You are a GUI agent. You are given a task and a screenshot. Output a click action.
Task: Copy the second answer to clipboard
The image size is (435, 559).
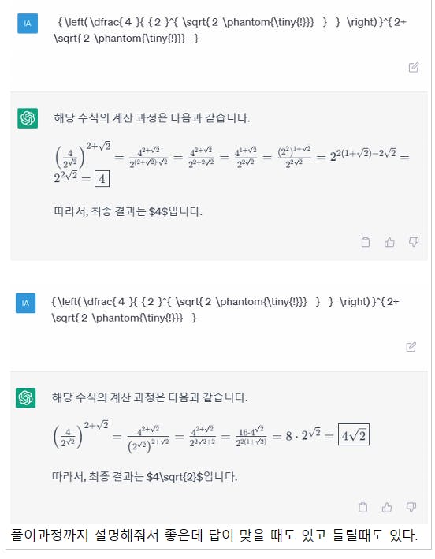pos(363,507)
